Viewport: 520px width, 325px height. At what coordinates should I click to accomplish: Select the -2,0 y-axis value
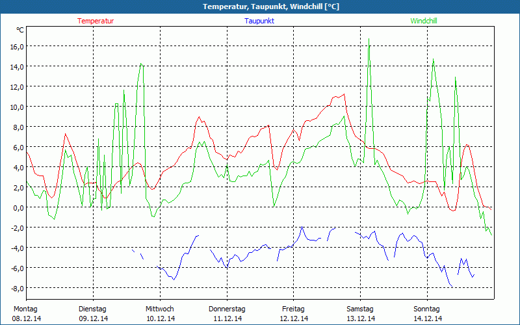(x=18, y=228)
